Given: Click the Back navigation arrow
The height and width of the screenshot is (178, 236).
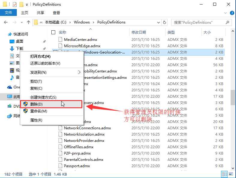Looking at the screenshot, I should [6, 22].
